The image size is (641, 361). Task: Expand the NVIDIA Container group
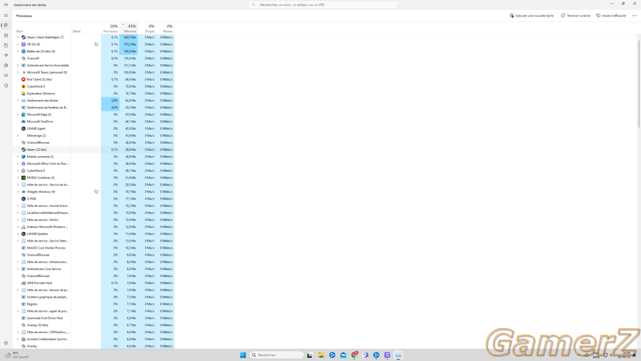click(x=18, y=178)
